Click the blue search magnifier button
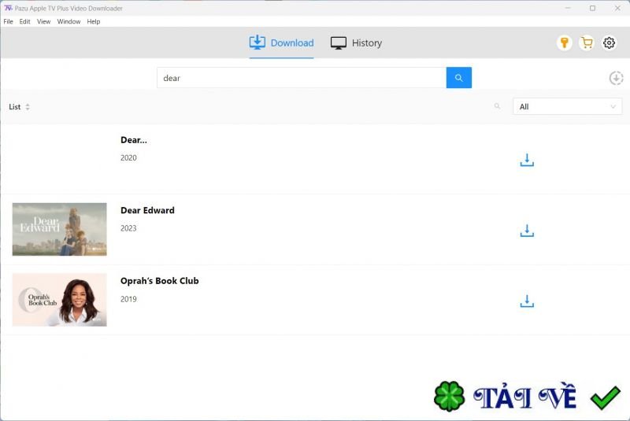This screenshot has height=421, width=630. (459, 77)
